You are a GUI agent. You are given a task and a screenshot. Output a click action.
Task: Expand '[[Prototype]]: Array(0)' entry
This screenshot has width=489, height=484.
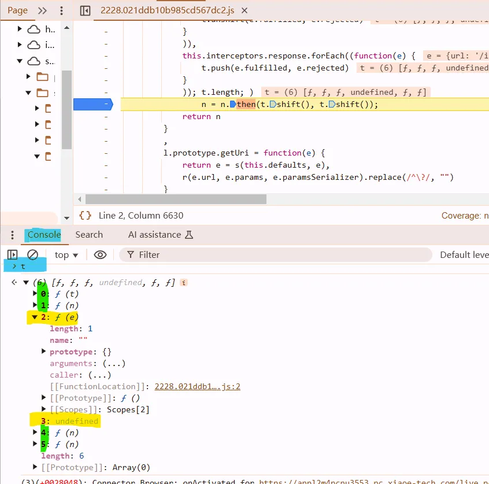pos(35,467)
